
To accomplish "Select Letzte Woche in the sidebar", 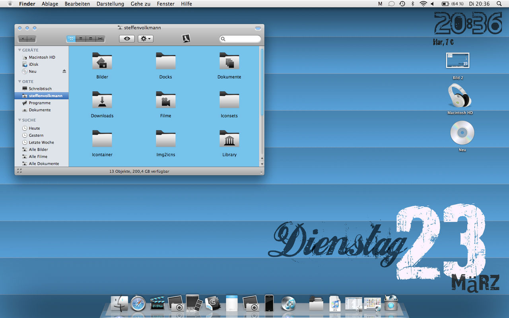I will click(41, 142).
